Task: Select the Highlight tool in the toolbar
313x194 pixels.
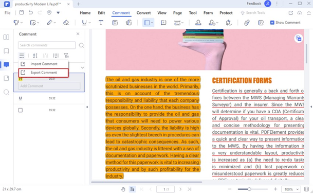Action: [x=16, y=23]
